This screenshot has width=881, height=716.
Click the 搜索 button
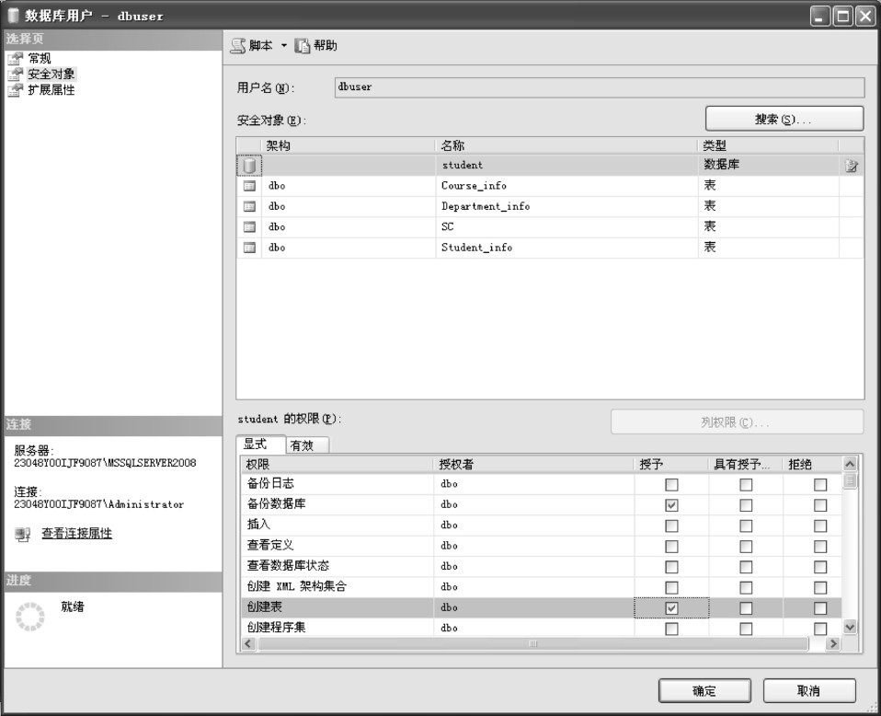click(x=784, y=120)
